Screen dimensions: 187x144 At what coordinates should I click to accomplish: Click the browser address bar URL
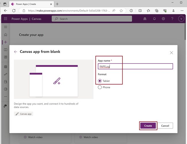(69, 11)
